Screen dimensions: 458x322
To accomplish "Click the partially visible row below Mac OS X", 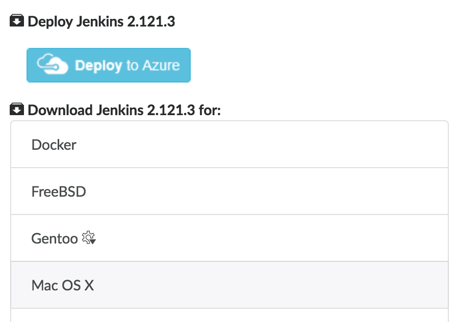I will point(229,316).
